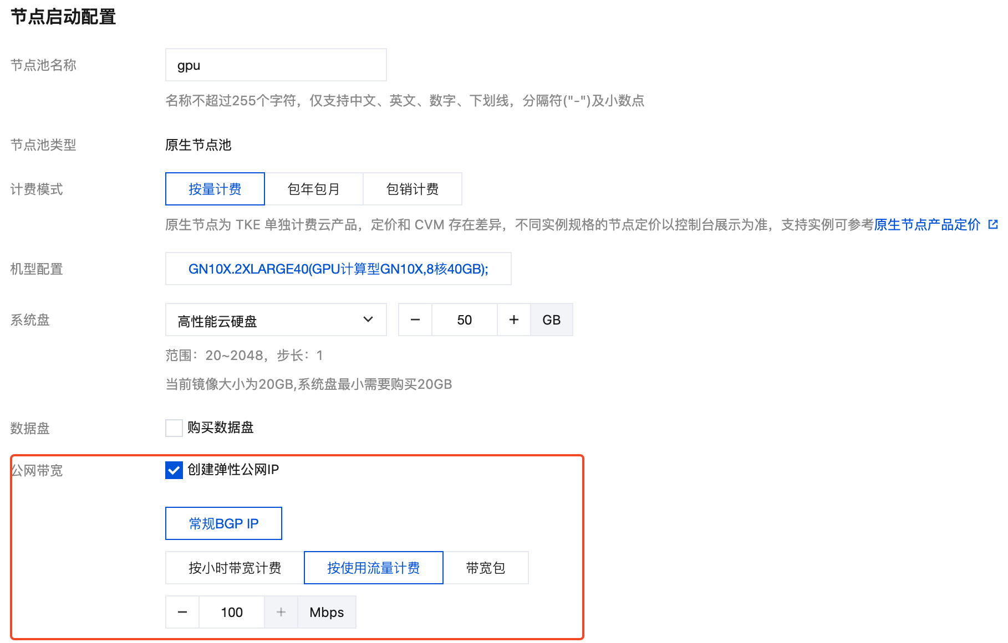Viewport: 1008px width, 643px height.
Task: Open the 高性能云硬盘 system disk dropdown
Action: [x=276, y=320]
